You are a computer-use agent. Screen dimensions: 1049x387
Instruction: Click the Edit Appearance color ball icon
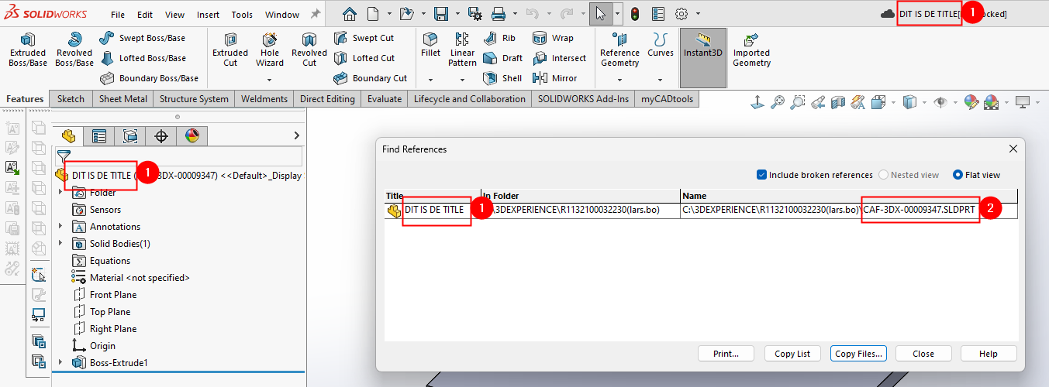pos(971,102)
